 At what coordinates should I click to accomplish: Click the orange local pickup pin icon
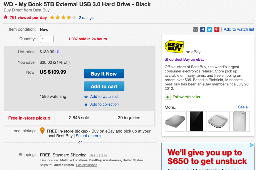click(42, 130)
